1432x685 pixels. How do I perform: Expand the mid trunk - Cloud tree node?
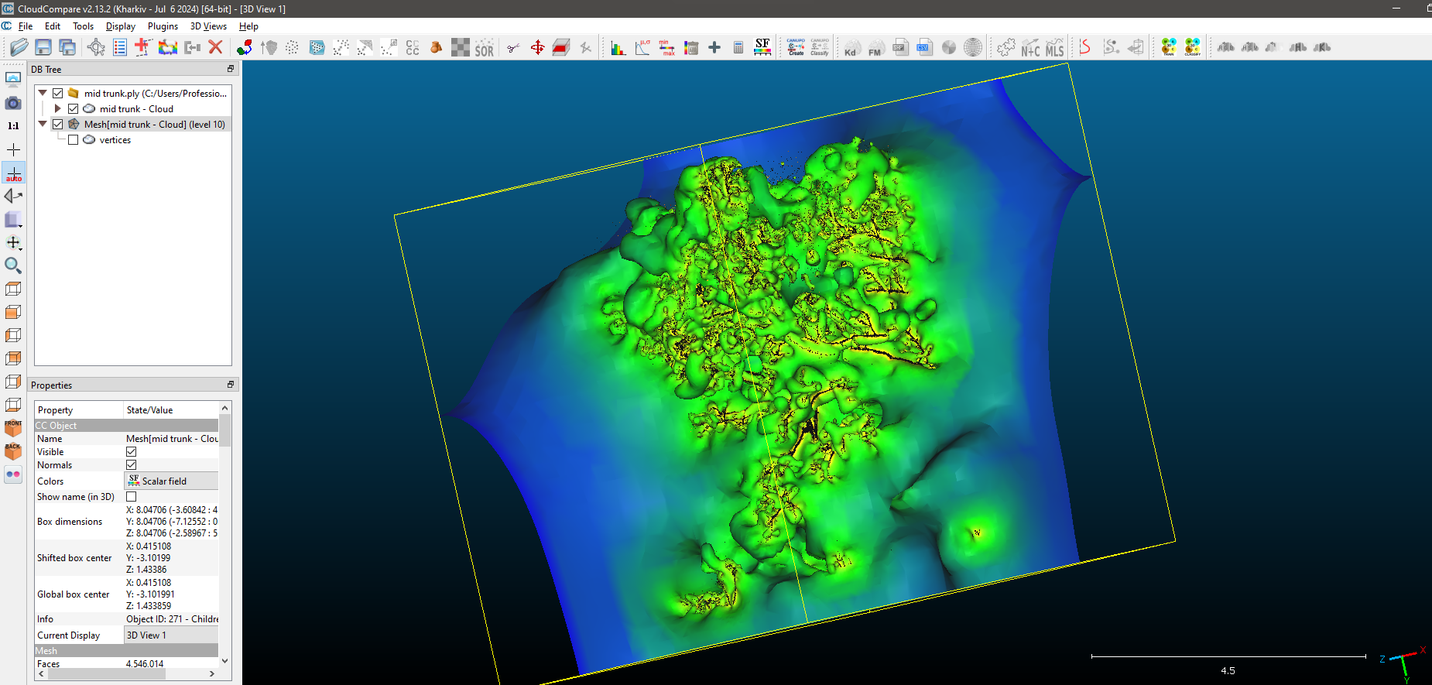(57, 109)
